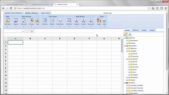Switch to the Engine pane tab
This screenshot has height=95, width=169.
(x=144, y=30)
